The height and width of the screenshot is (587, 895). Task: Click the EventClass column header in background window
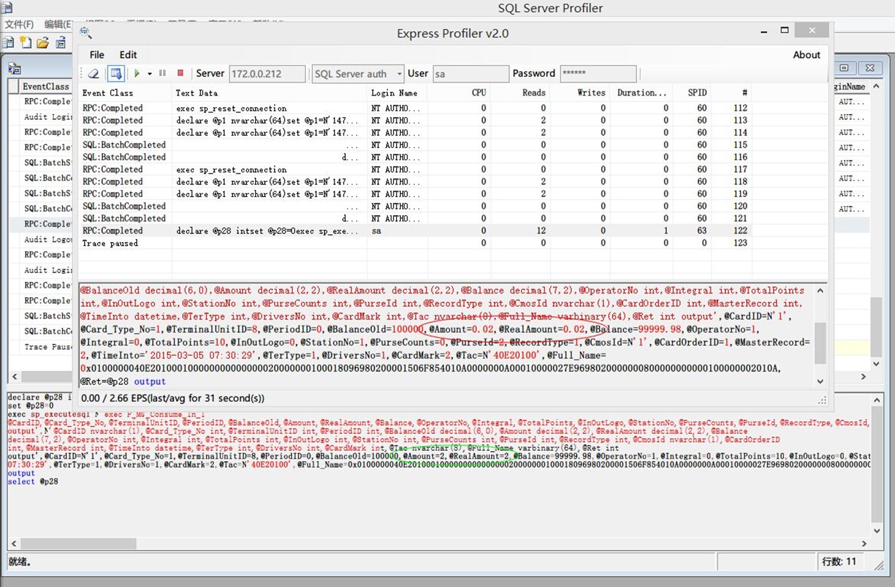[x=45, y=86]
